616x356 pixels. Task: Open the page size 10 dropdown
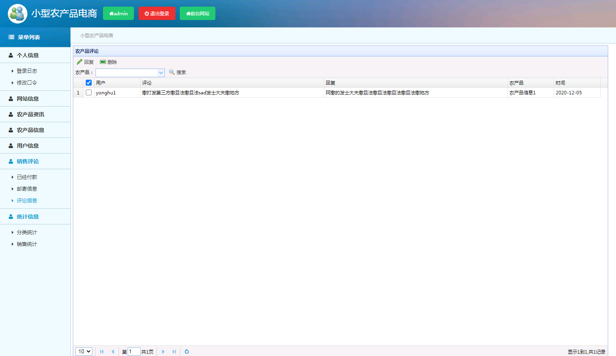pos(84,351)
